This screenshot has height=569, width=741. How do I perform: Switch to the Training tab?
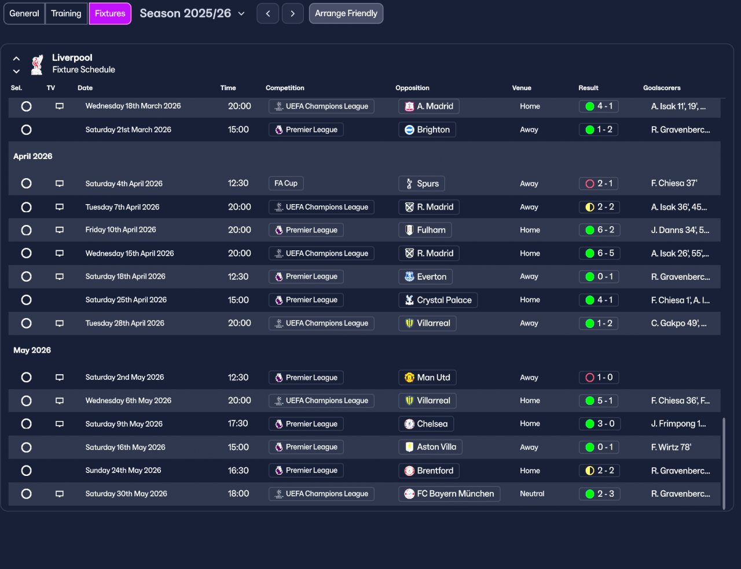(x=66, y=13)
